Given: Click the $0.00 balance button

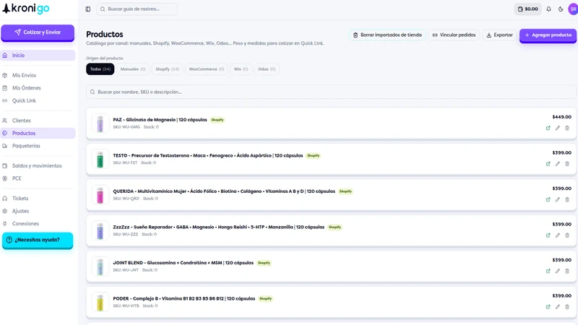Looking at the screenshot, I should (x=528, y=9).
